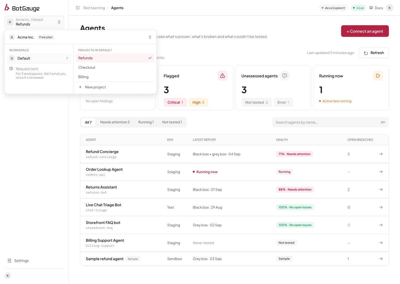Image resolution: width=400 pixels, height=284 pixels.
Task: Open Refund Concierge row arrow
Action: (x=381, y=154)
